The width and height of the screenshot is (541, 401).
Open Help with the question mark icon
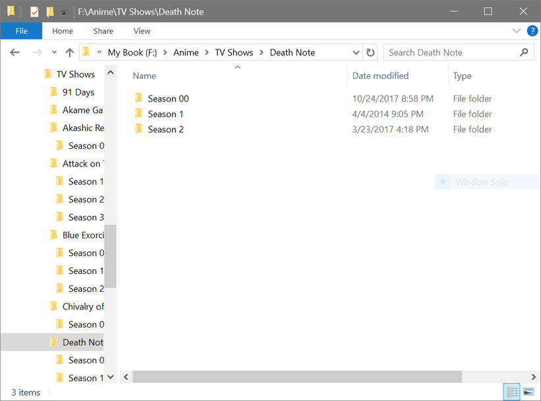(x=532, y=31)
